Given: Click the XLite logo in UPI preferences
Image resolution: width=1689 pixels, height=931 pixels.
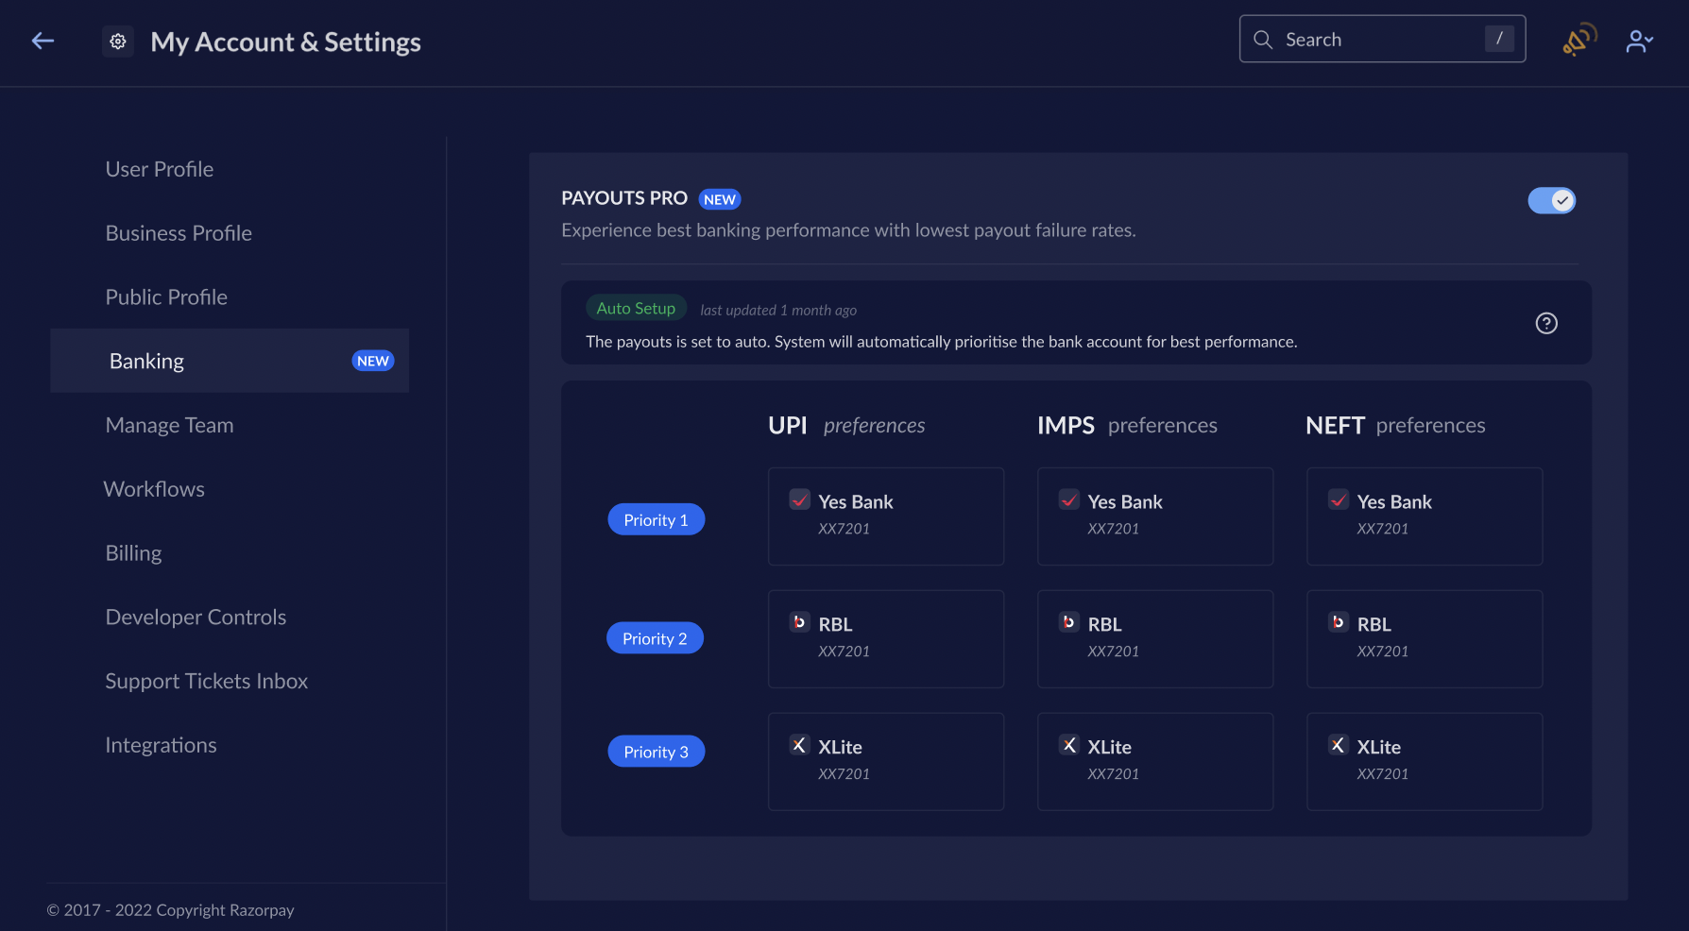Looking at the screenshot, I should (800, 745).
